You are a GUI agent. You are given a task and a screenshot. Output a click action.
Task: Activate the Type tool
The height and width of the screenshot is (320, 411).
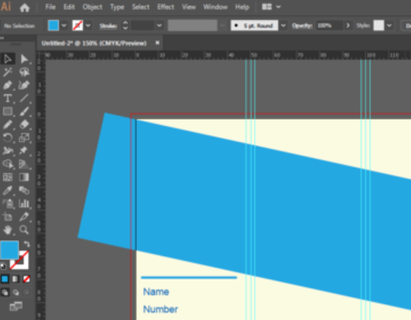pos(8,98)
